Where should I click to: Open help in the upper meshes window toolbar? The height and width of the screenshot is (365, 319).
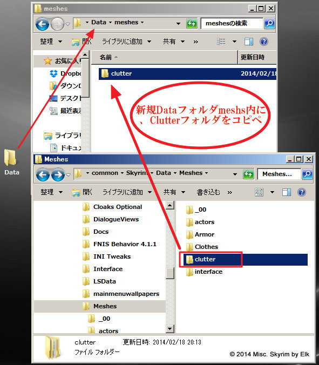tap(264, 42)
